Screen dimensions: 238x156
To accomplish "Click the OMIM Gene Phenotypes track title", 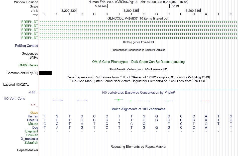I will pyautogui.click(x=138, y=62).
